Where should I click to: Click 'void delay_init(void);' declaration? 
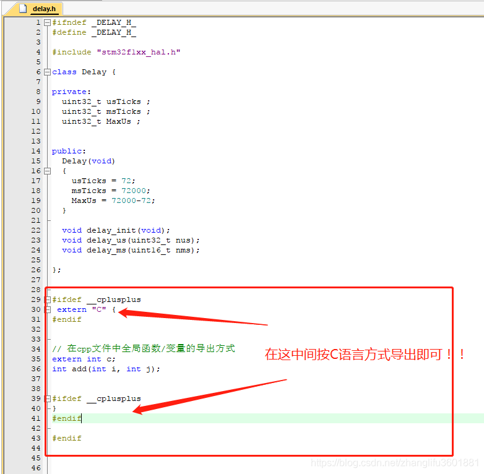116,231
